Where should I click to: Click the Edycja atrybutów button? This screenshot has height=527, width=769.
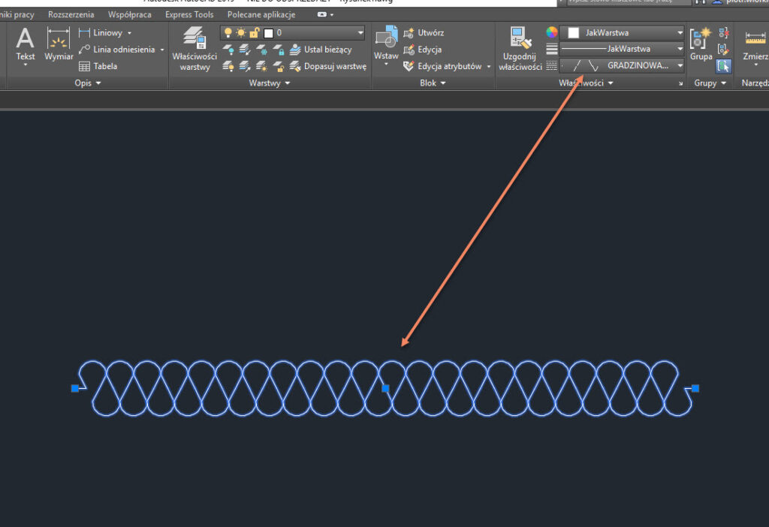tap(448, 66)
